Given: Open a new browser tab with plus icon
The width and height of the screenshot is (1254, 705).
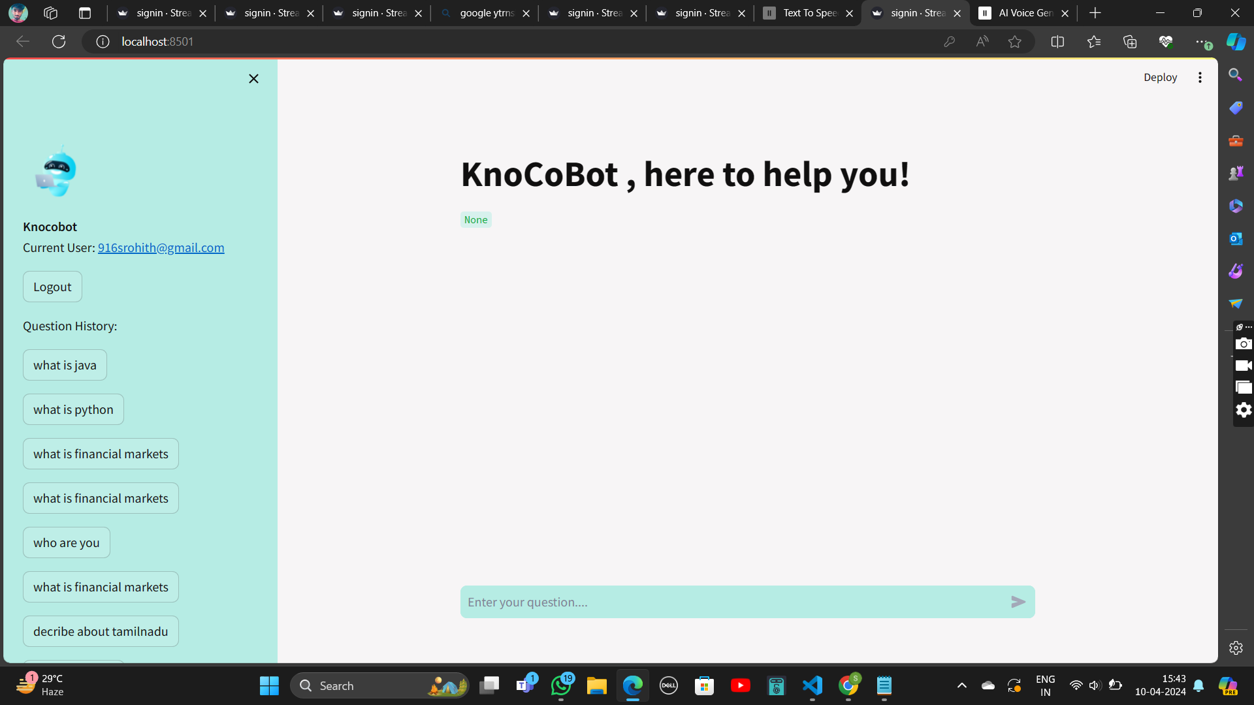Looking at the screenshot, I should tap(1095, 13).
